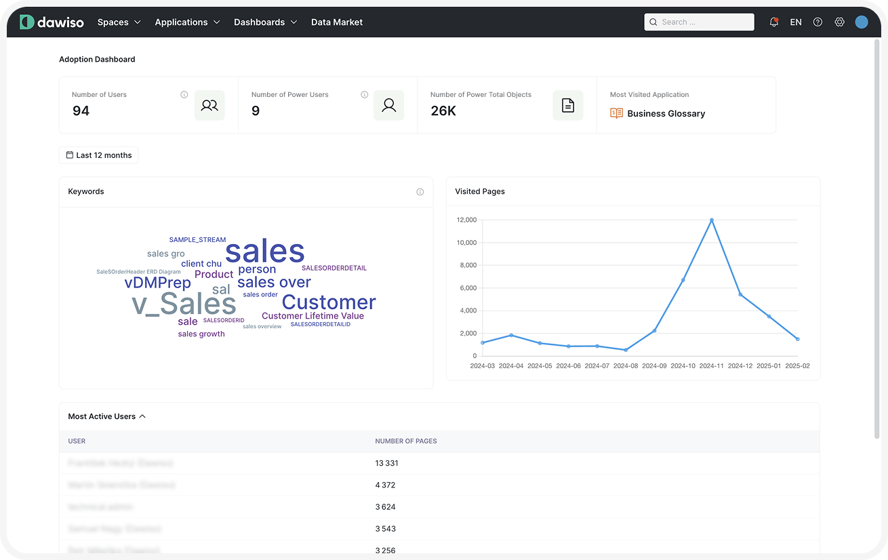Open your profile via the avatar circle
The image size is (888, 560).
(x=862, y=21)
